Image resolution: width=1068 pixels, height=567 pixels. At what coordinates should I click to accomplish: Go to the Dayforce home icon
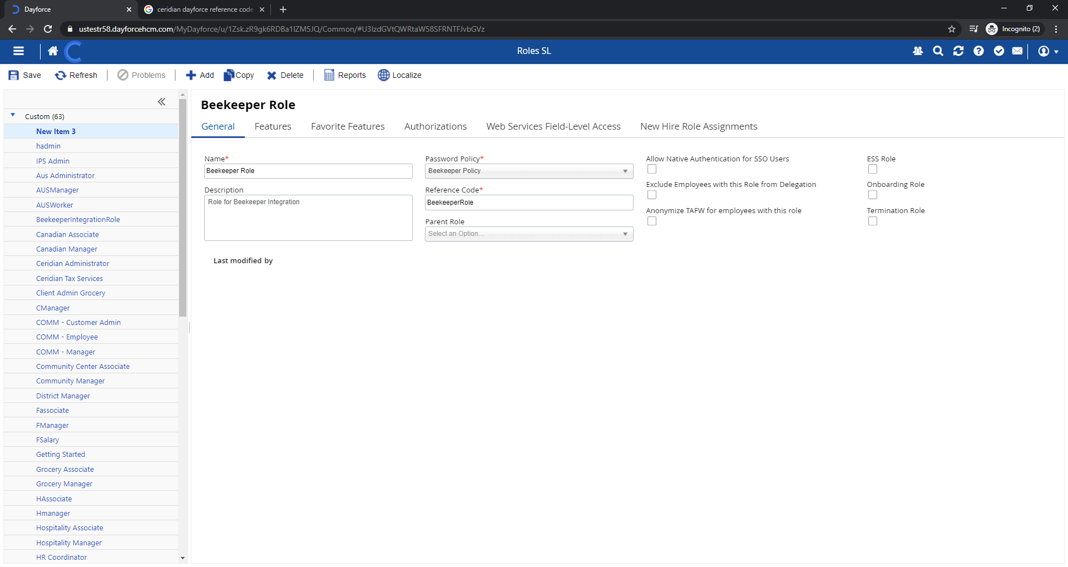(53, 51)
